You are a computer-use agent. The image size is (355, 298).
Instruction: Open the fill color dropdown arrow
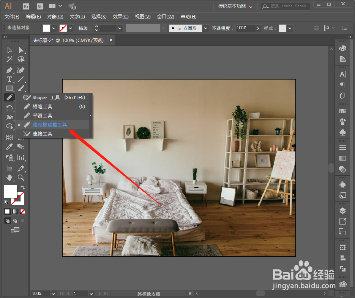54,28
